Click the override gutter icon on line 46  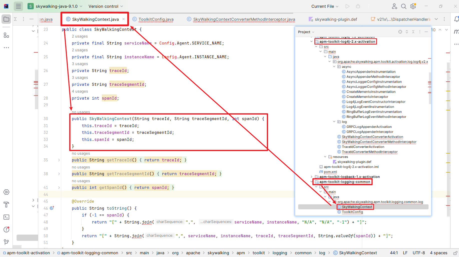coord(52,208)
